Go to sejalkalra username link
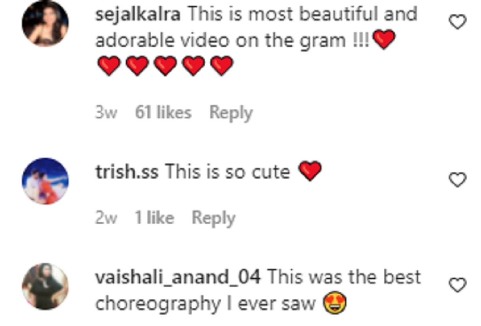The height and width of the screenshot is (326, 481). (x=138, y=15)
